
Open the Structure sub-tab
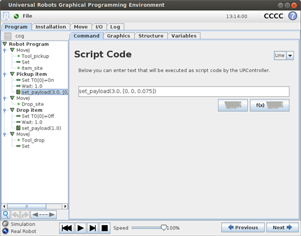tap(151, 36)
